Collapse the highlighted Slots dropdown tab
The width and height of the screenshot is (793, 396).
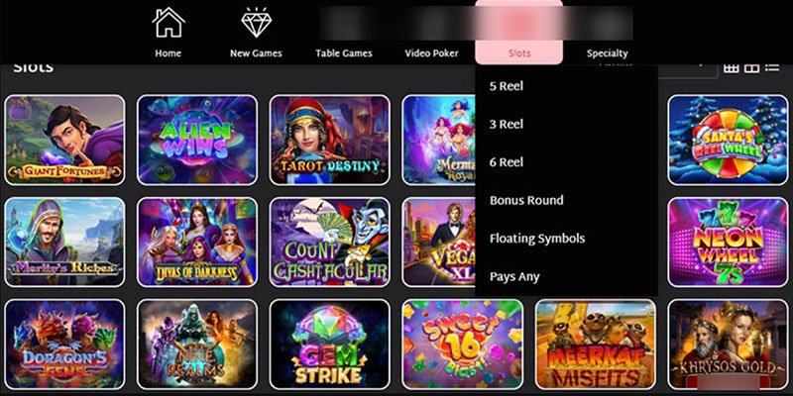pyautogui.click(x=518, y=32)
